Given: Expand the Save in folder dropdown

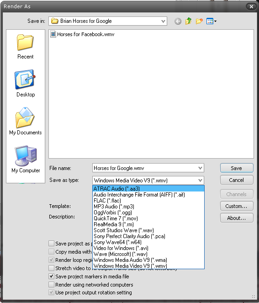Looking at the screenshot, I should 163,21.
